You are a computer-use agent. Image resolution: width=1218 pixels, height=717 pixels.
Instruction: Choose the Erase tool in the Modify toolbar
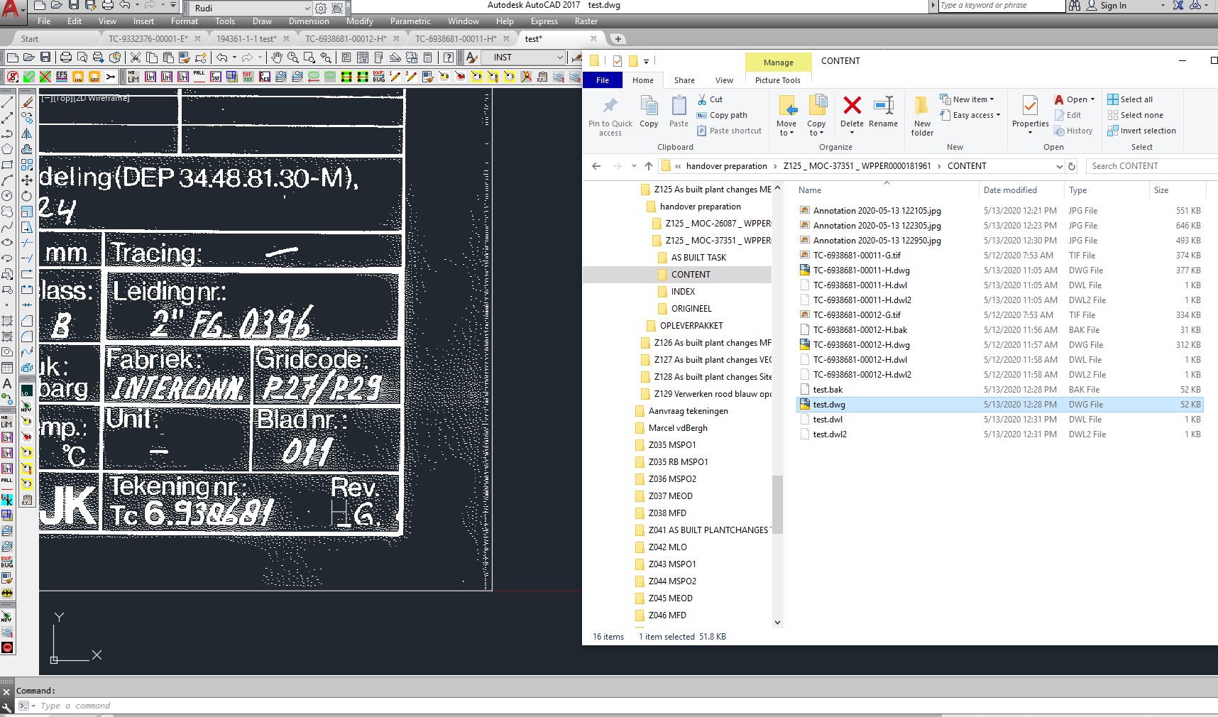(x=28, y=101)
